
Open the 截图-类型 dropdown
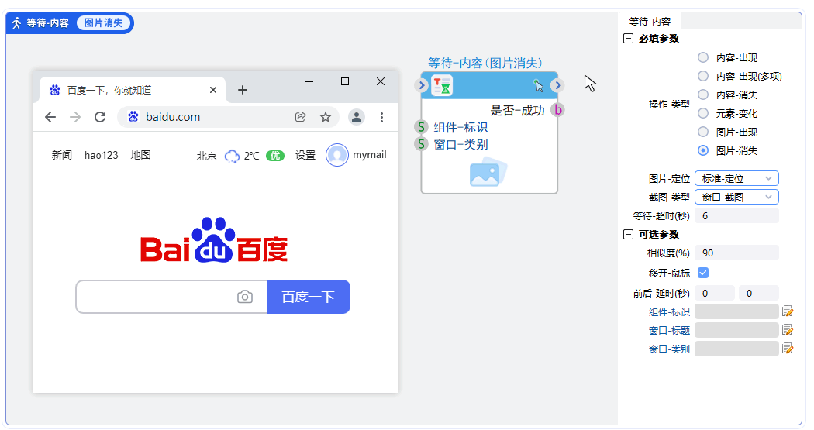(x=736, y=197)
